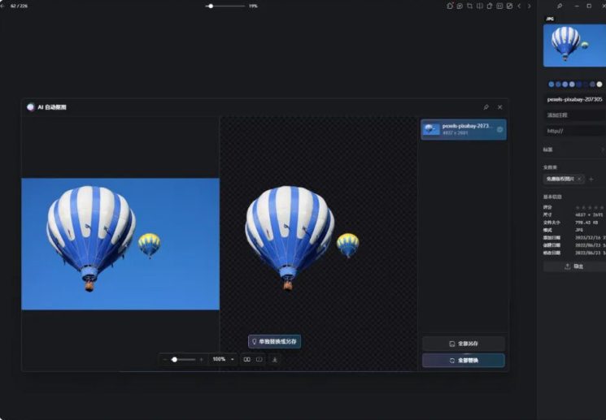This screenshot has height=420, width=606.
Task: Pin the AI 自动抠图 dialog
Action: [x=486, y=107]
